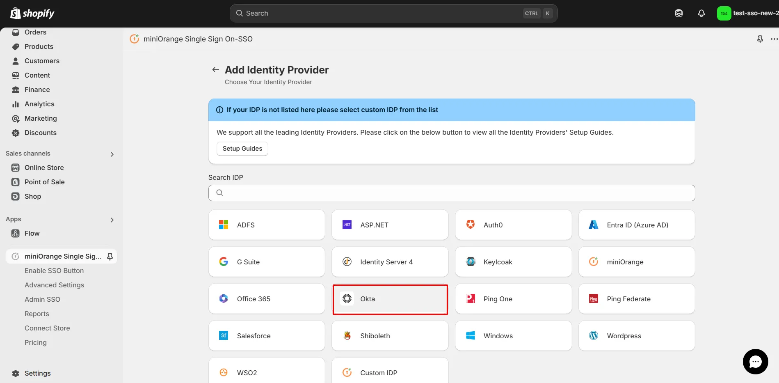Screen dimensions: 779x383
Task: Click the Shop channel icon
Action: (16, 196)
